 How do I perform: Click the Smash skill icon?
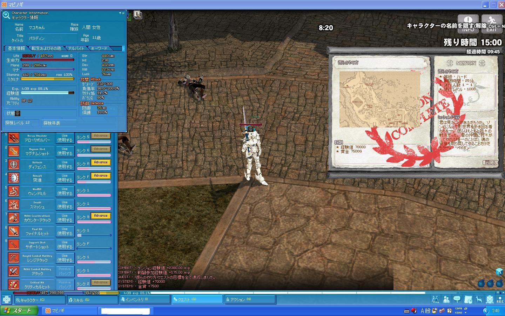(13, 205)
